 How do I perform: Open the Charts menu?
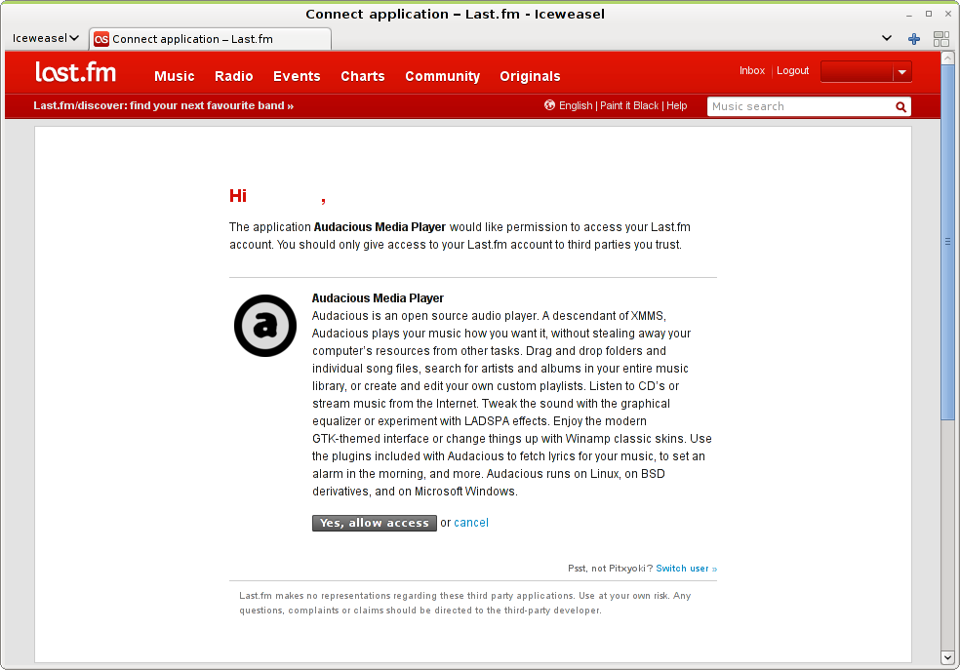pos(363,76)
